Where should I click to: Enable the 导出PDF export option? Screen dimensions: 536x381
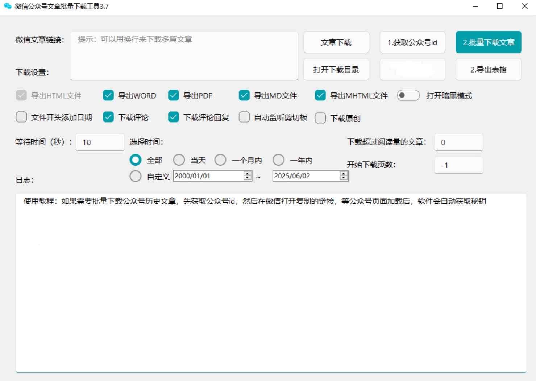pos(173,95)
